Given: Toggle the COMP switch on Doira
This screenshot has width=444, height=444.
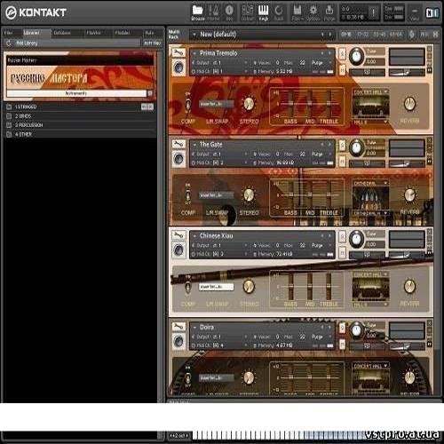Looking at the screenshot, I should (187, 378).
